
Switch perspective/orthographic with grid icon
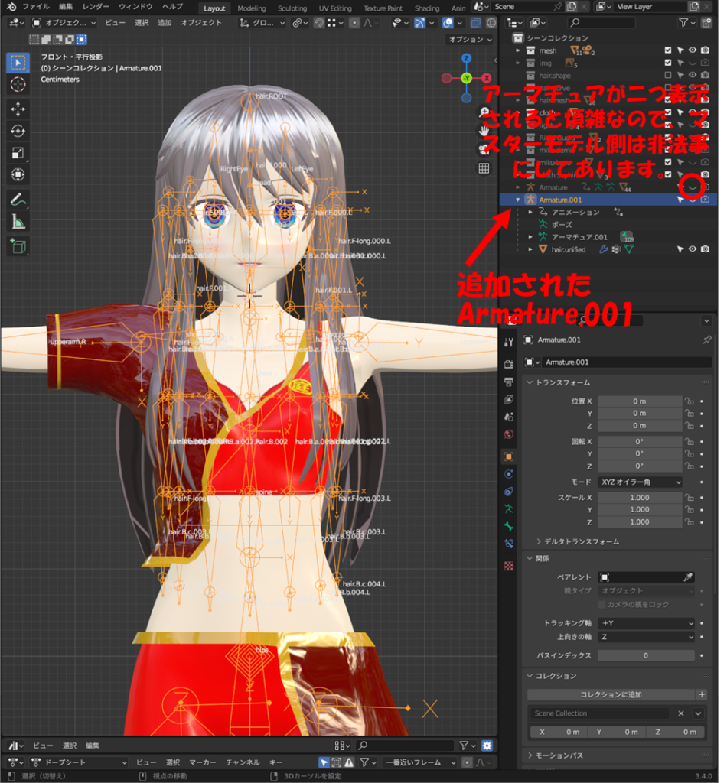[484, 168]
